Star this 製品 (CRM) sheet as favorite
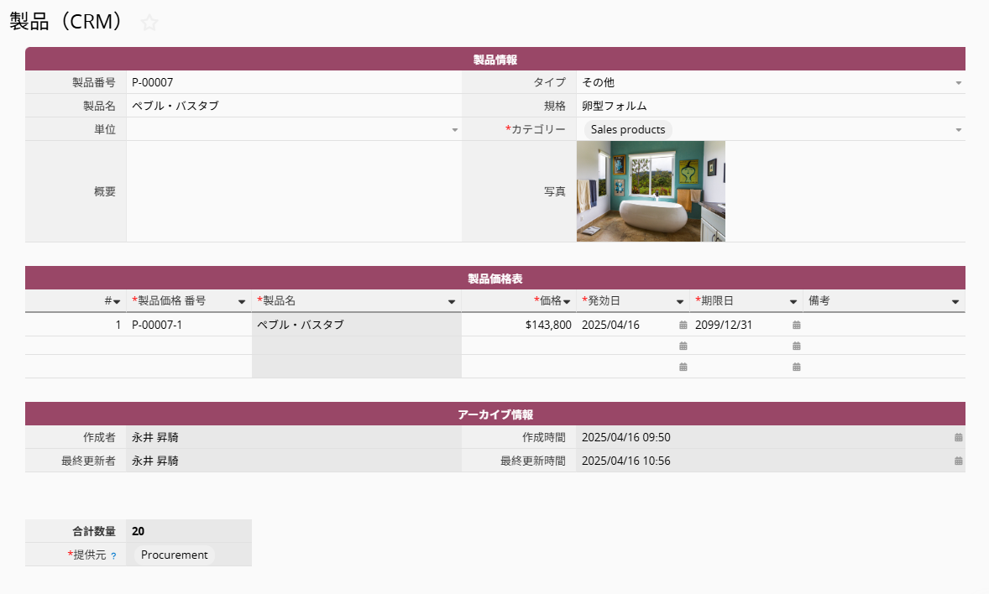Image resolution: width=989 pixels, height=594 pixels. [x=149, y=23]
